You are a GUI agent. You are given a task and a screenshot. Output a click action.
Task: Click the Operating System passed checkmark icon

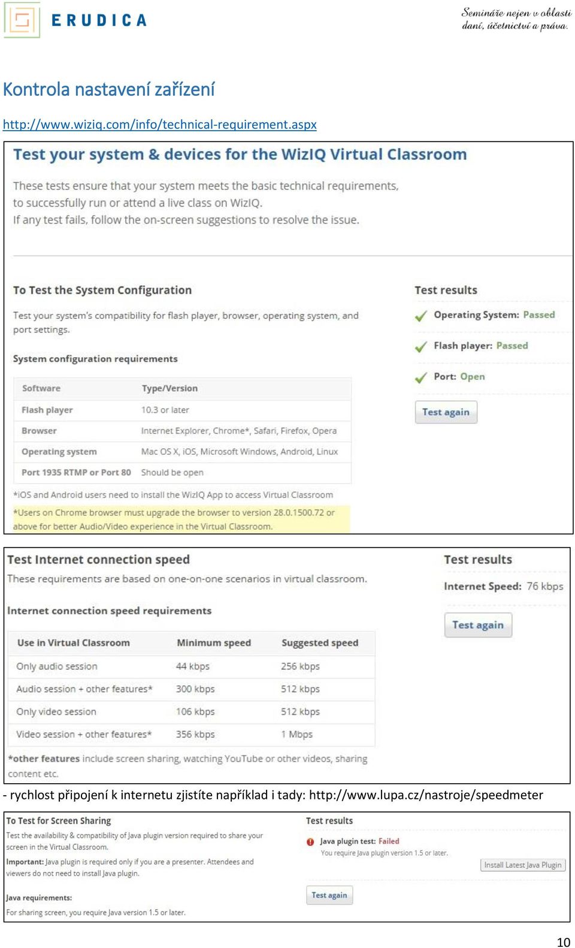click(421, 315)
